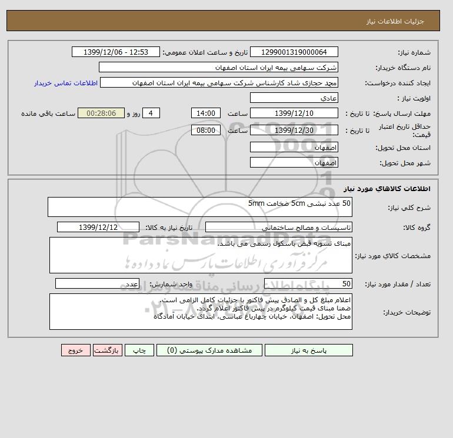Click the شرح کلی نیاز text box
Viewport: 453px width, 438px height.
200,207
